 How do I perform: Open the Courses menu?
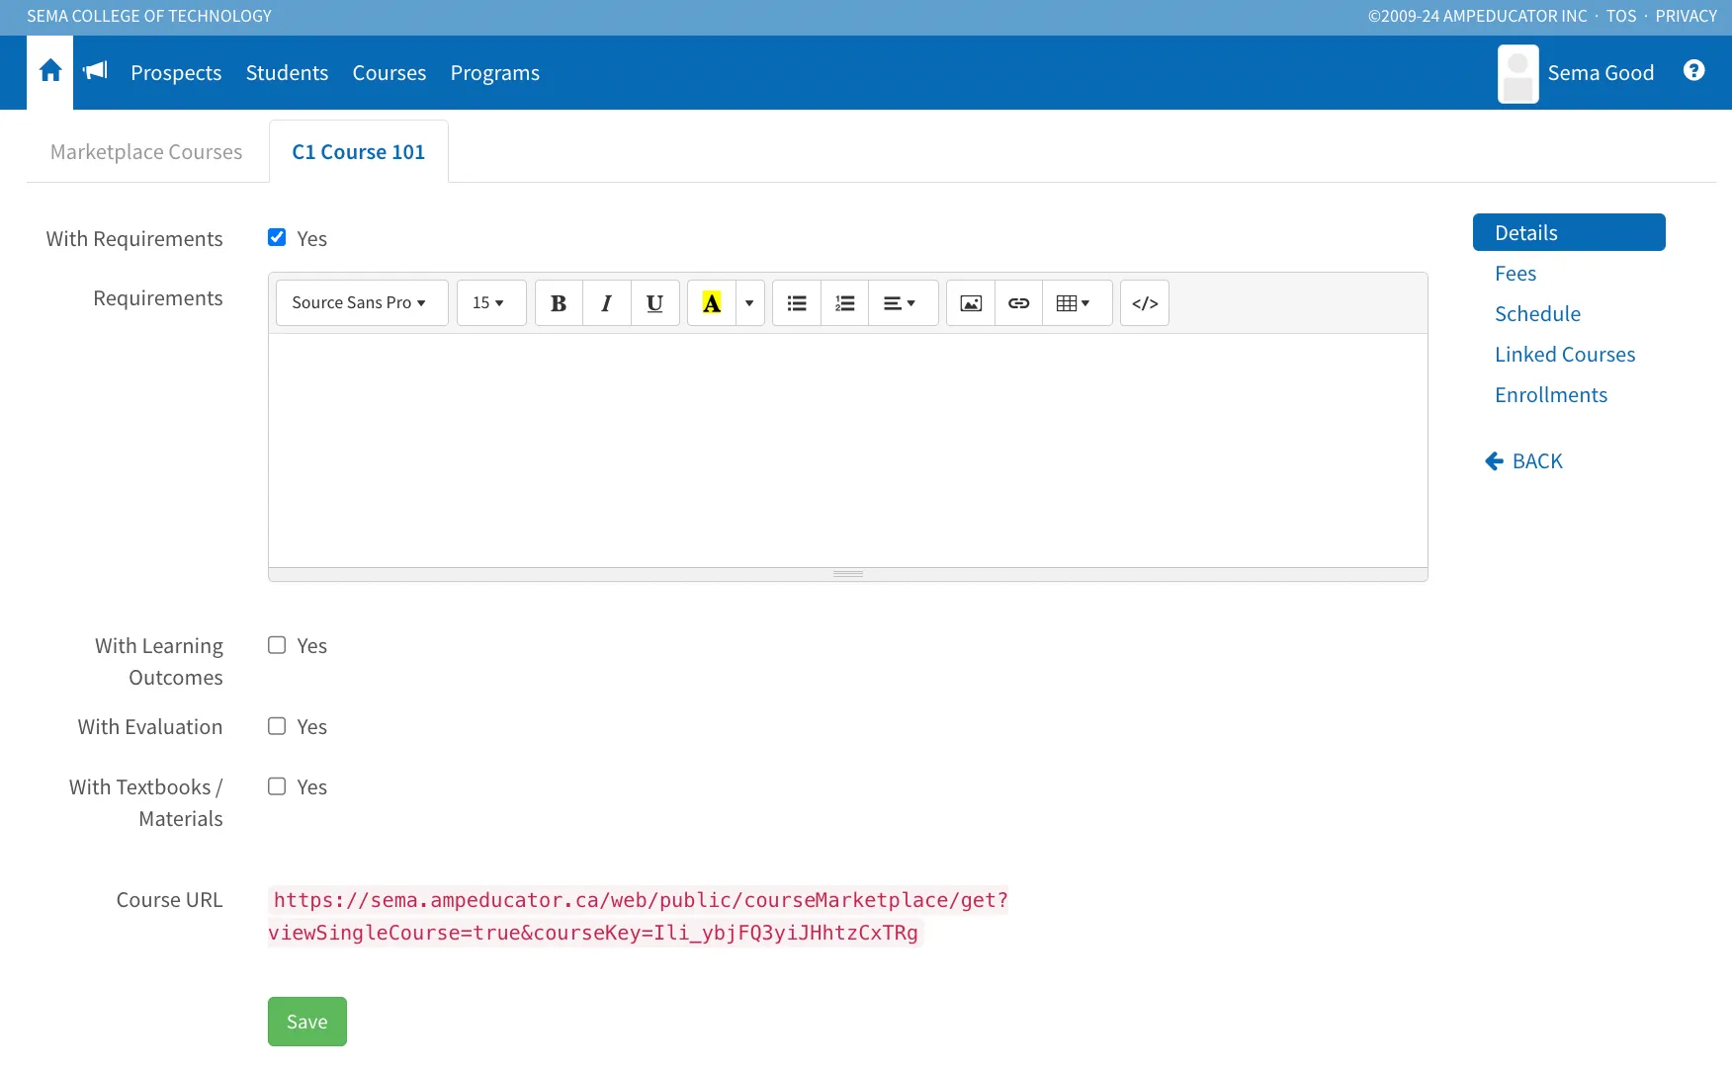pos(390,73)
